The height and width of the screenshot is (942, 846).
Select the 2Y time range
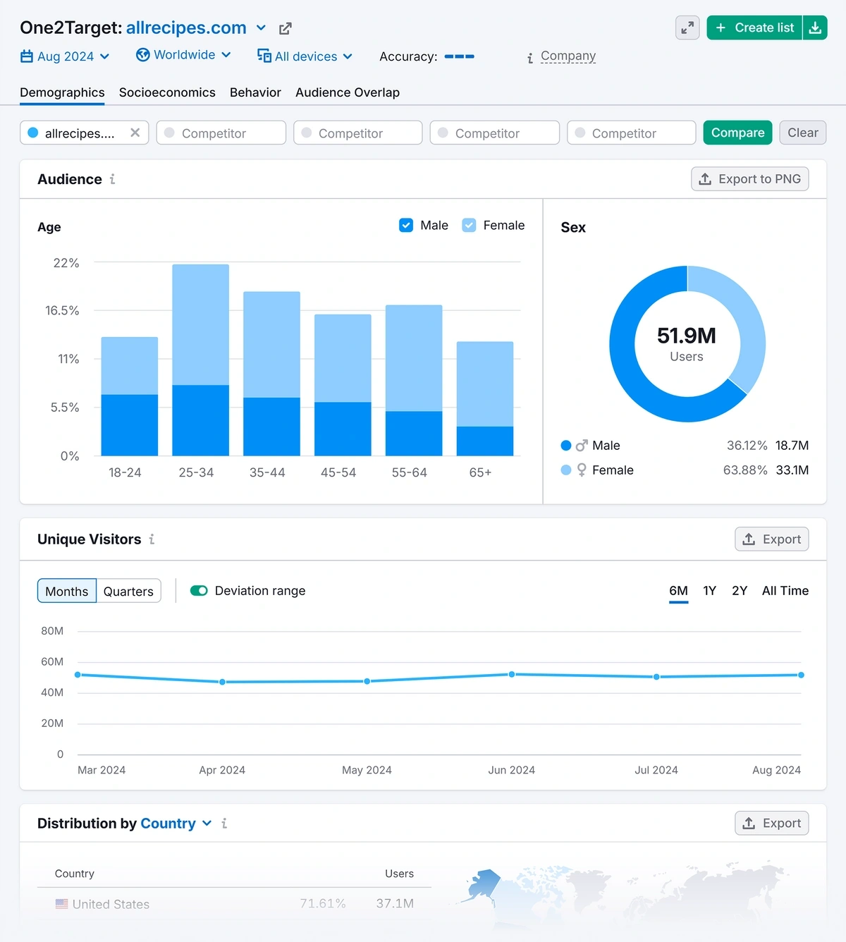coord(740,591)
